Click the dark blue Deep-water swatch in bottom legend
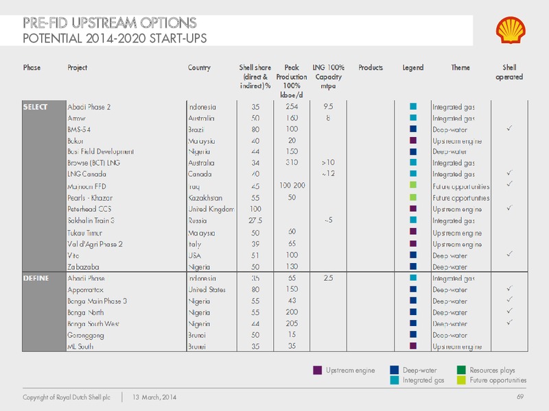This screenshot has height=411, width=549. (394, 370)
